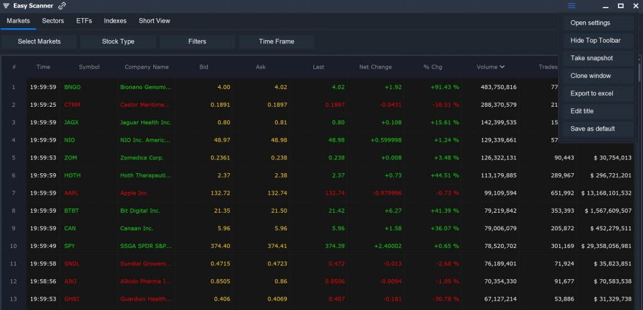Choose Save as default menu entry
This screenshot has width=643, height=310.
pos(598,129)
